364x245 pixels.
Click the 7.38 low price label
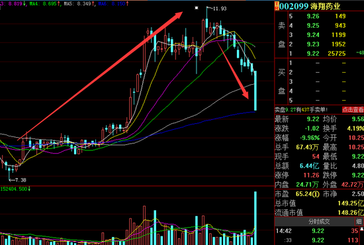coord(21,180)
